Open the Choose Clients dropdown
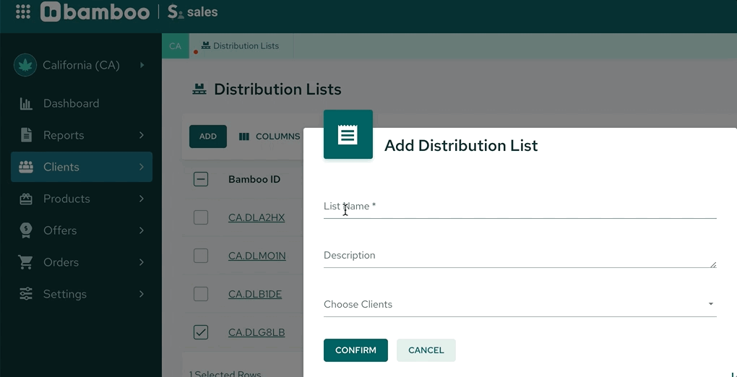Screen dimensions: 737x377 [x=520, y=305]
